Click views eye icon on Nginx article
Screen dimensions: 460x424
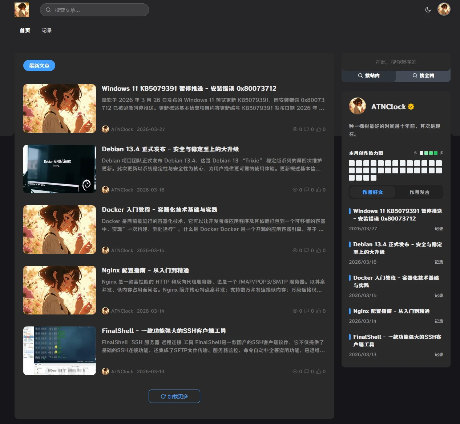(x=295, y=311)
